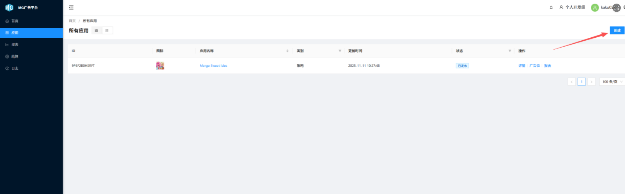
Task: Go to next page in pagination
Action: point(591,82)
